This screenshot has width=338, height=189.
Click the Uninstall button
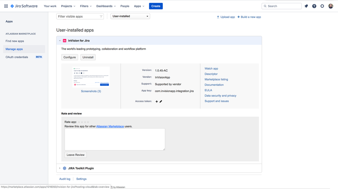coord(88,57)
